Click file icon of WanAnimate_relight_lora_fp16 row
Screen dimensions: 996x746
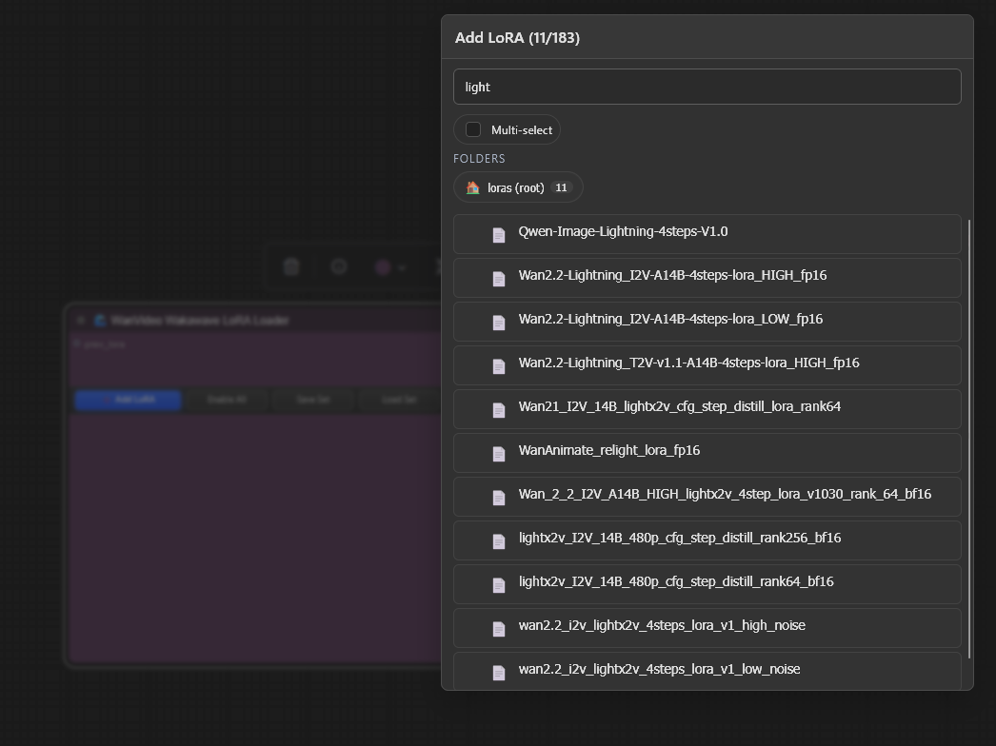pos(499,454)
